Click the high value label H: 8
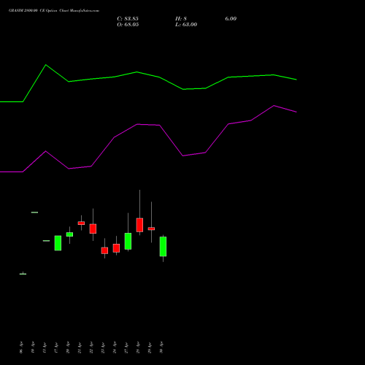365x365 pixels. (181, 19)
